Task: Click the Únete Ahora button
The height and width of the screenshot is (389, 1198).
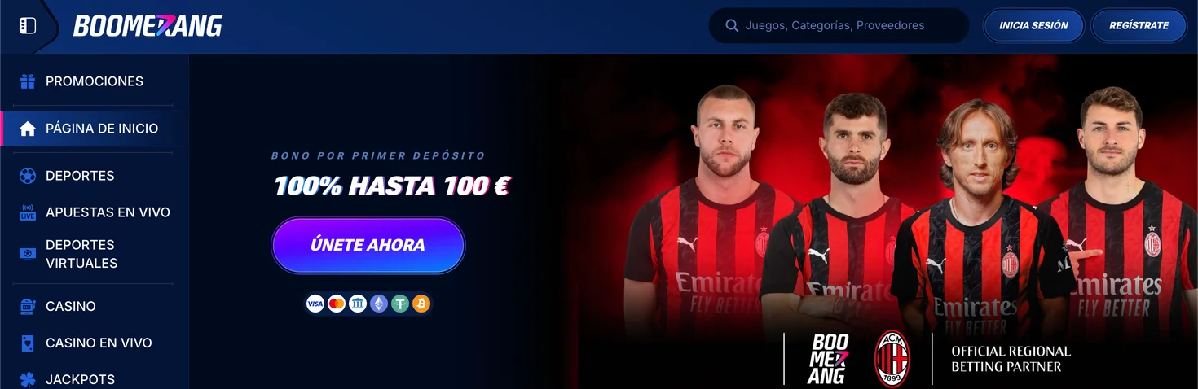Action: [368, 245]
